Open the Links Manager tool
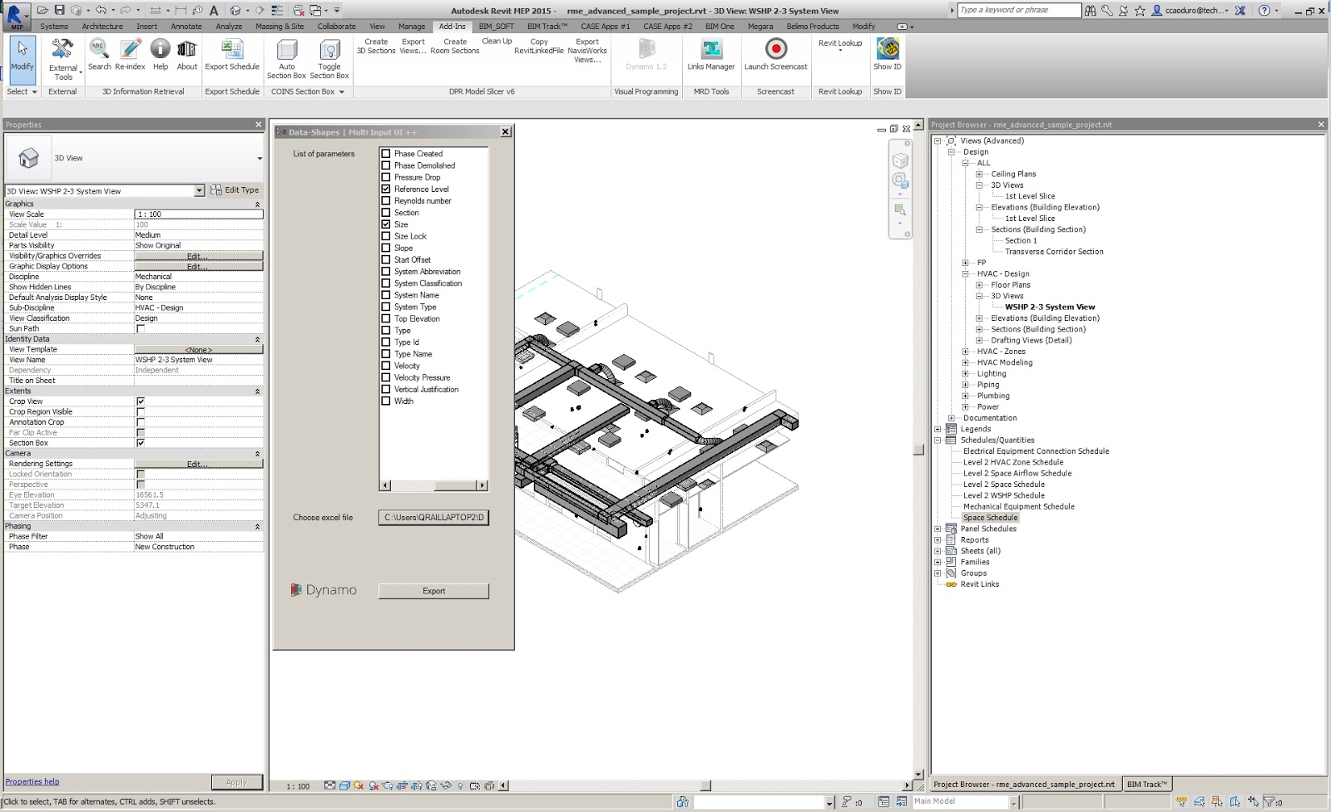 pos(710,56)
